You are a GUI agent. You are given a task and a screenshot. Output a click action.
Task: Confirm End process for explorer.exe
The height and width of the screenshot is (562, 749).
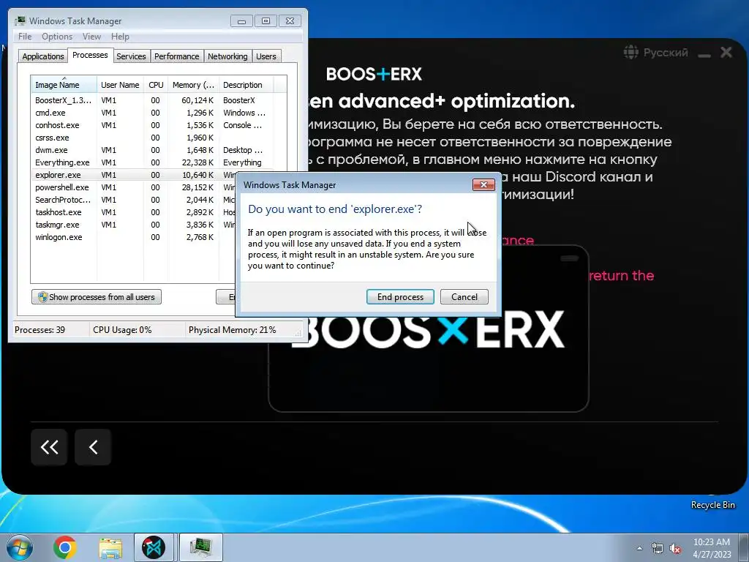pos(400,297)
